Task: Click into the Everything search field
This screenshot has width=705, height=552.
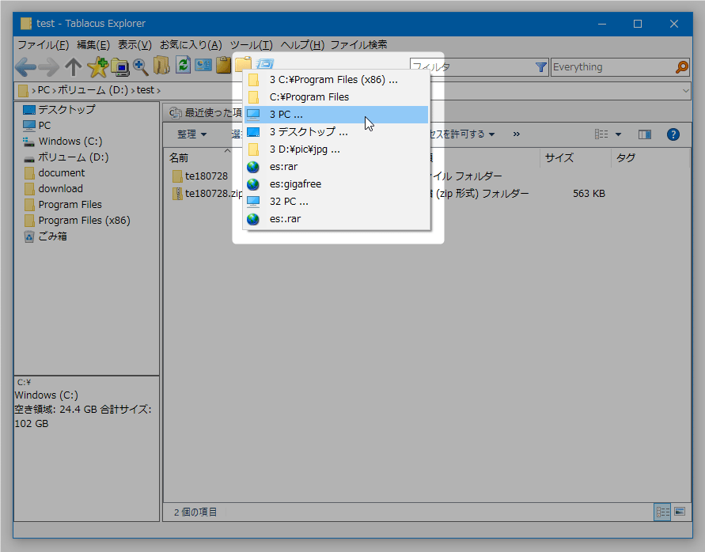Action: pyautogui.click(x=612, y=67)
